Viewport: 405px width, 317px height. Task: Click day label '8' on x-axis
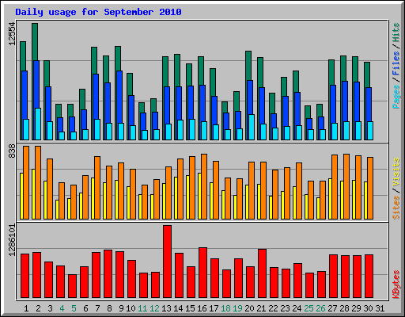pos(109,308)
